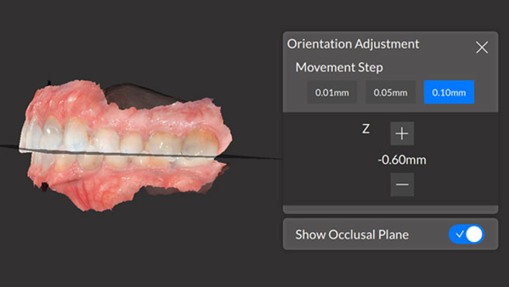Increase Z offset with plus icon
The width and height of the screenshot is (509, 287).
(x=402, y=133)
